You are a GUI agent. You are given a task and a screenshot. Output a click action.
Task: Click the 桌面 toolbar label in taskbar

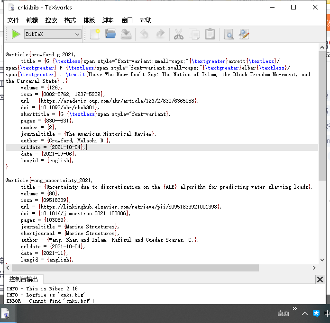(x=283, y=314)
